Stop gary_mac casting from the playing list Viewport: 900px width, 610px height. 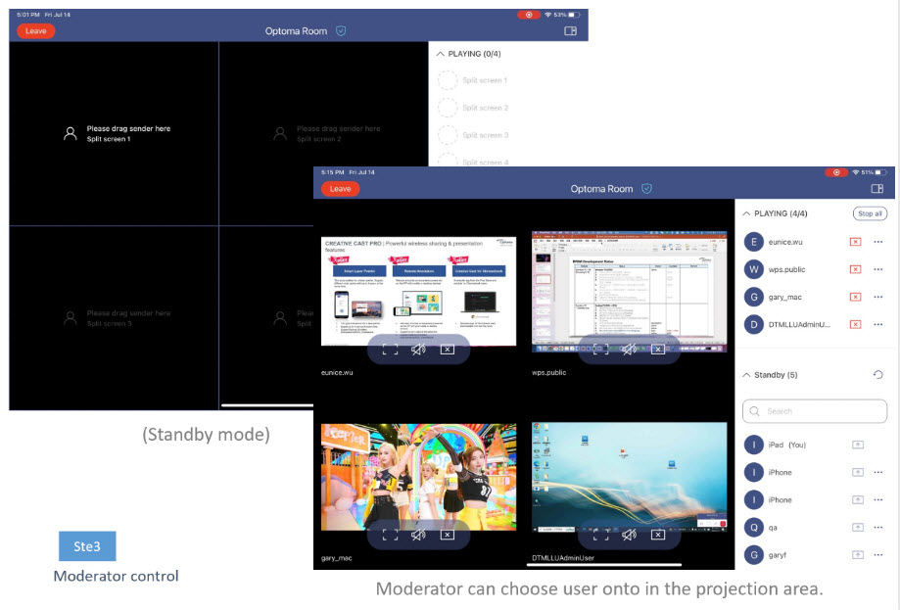[x=855, y=298]
